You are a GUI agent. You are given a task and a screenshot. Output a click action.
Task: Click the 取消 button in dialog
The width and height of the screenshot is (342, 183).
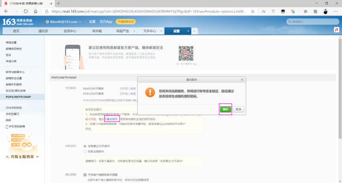tap(238, 109)
